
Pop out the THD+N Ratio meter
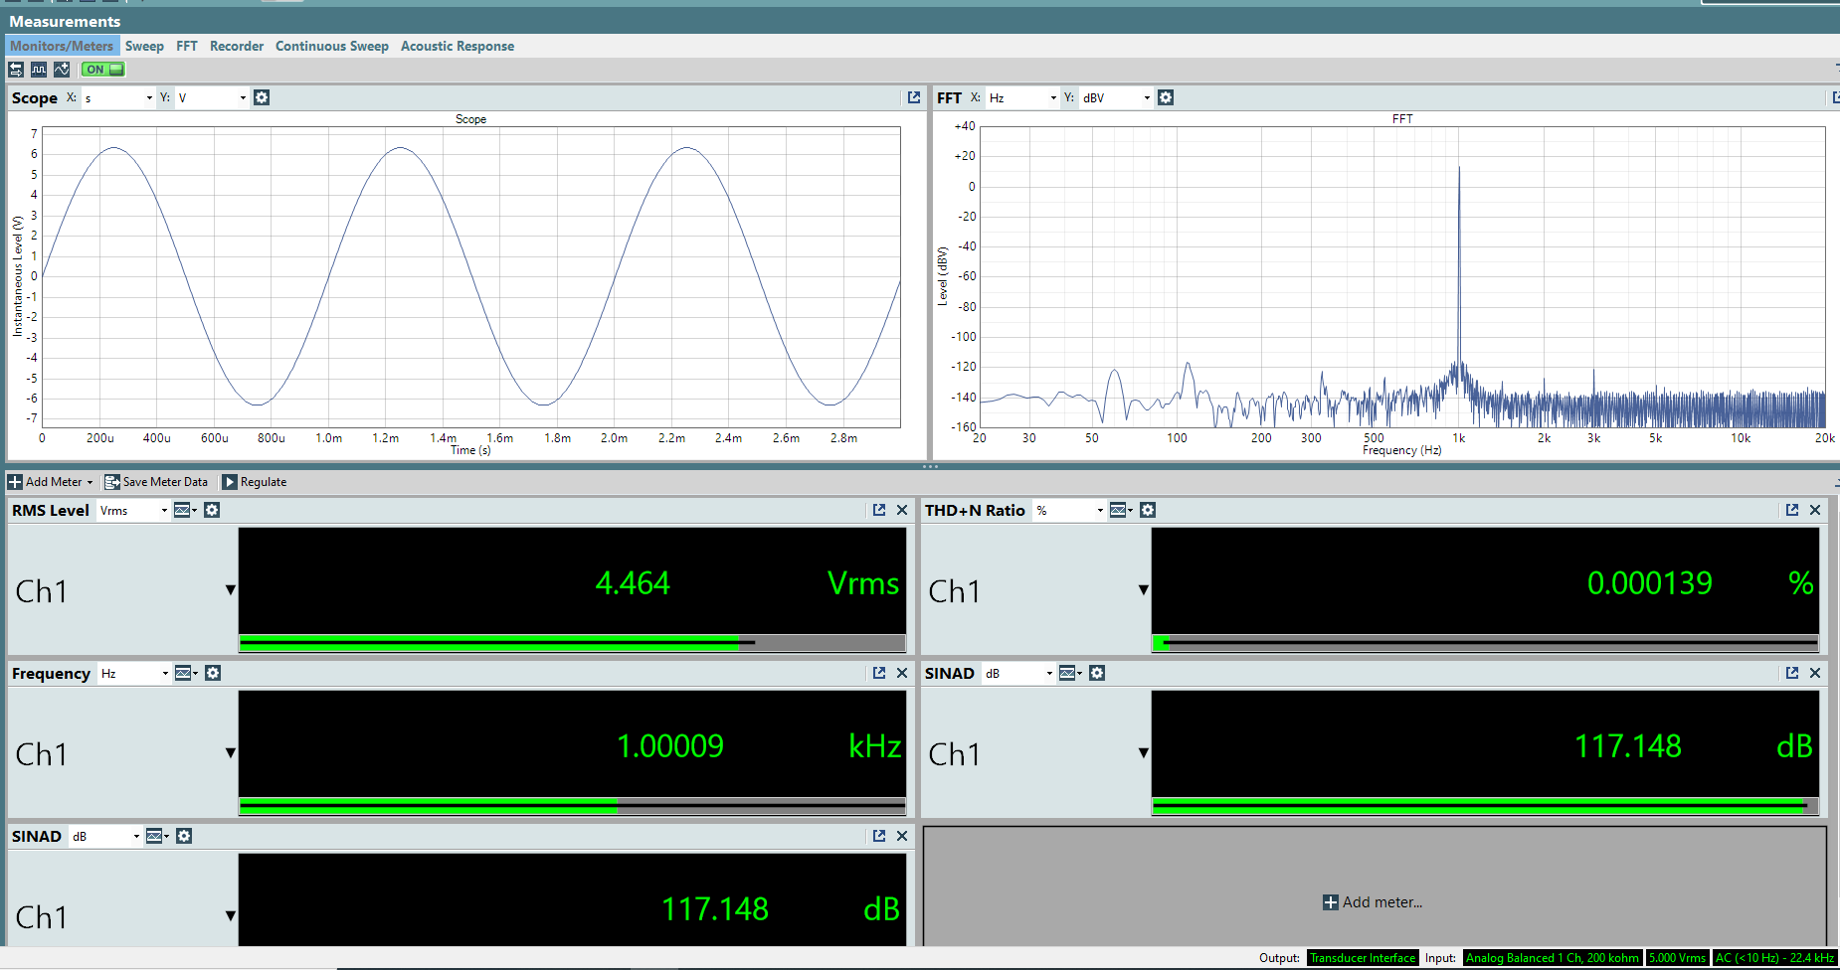click(1792, 510)
